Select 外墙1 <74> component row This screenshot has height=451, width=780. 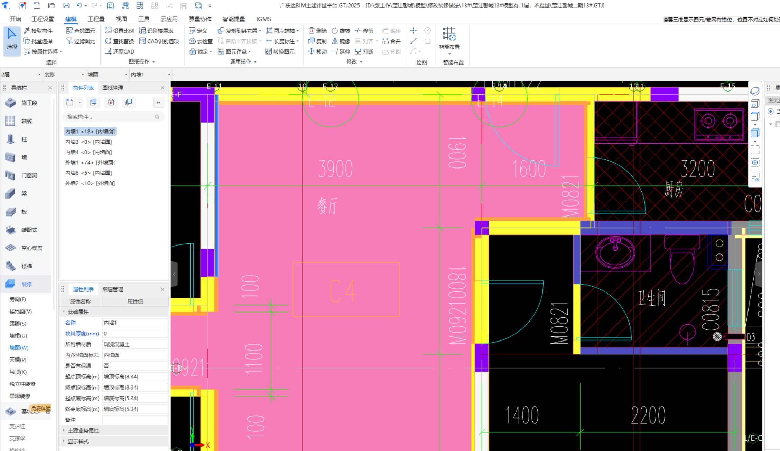point(90,162)
